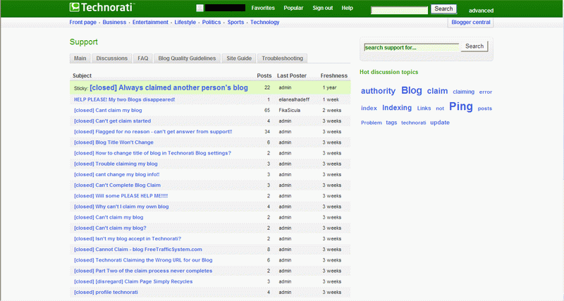Screen dimensions: 564x301
Task: Go to Front page channel
Action: click(x=82, y=23)
